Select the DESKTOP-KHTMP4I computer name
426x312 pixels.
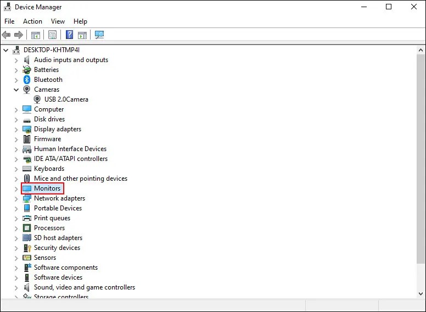pos(52,50)
